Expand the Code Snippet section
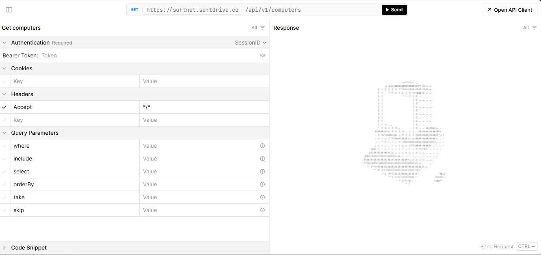Viewport: 541px width, 255px height. (x=4, y=248)
